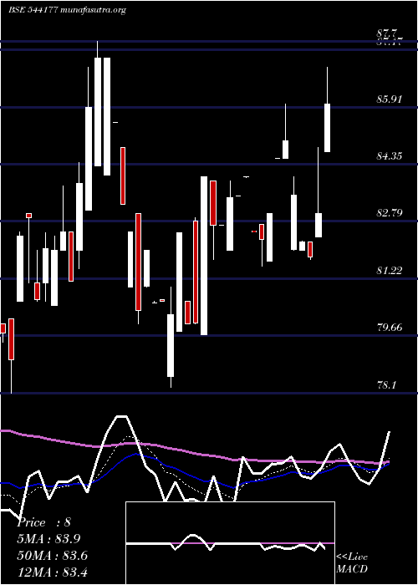Select the 85.91 price level label
418x585 pixels.
click(390, 99)
